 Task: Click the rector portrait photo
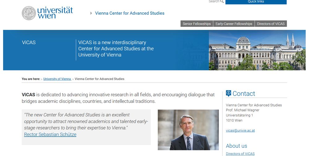188,130
